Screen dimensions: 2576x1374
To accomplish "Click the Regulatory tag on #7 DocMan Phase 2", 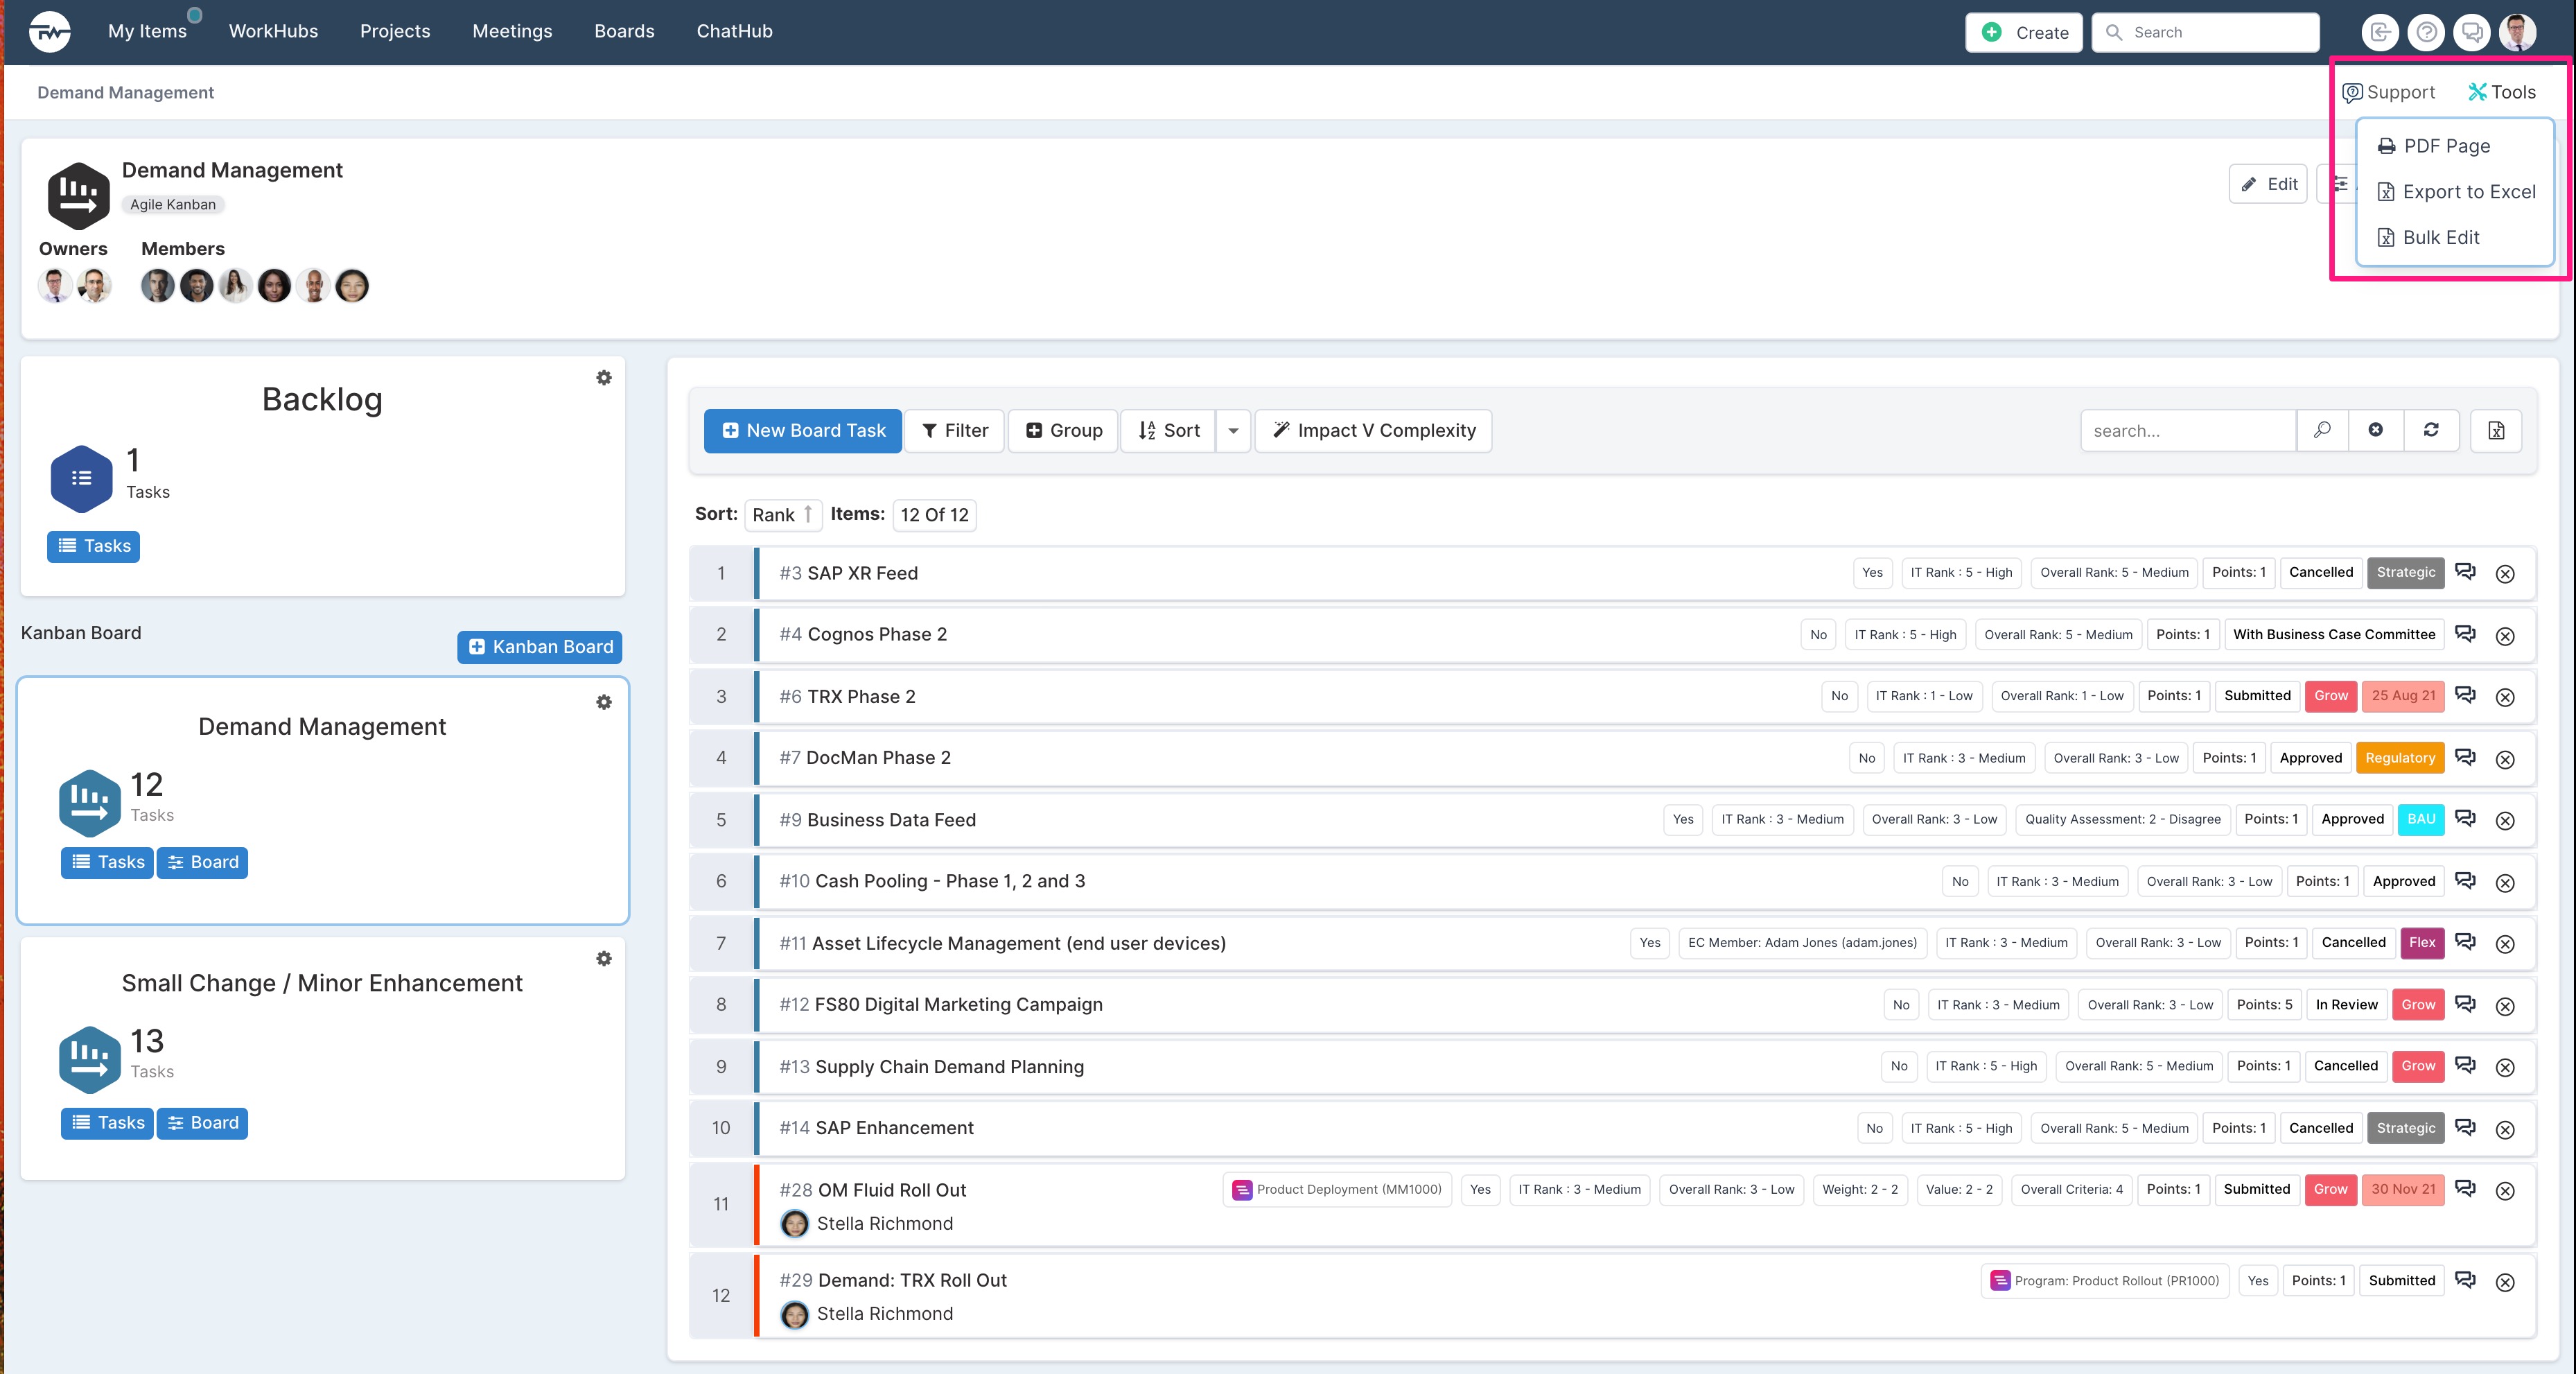I will click(x=2400, y=758).
